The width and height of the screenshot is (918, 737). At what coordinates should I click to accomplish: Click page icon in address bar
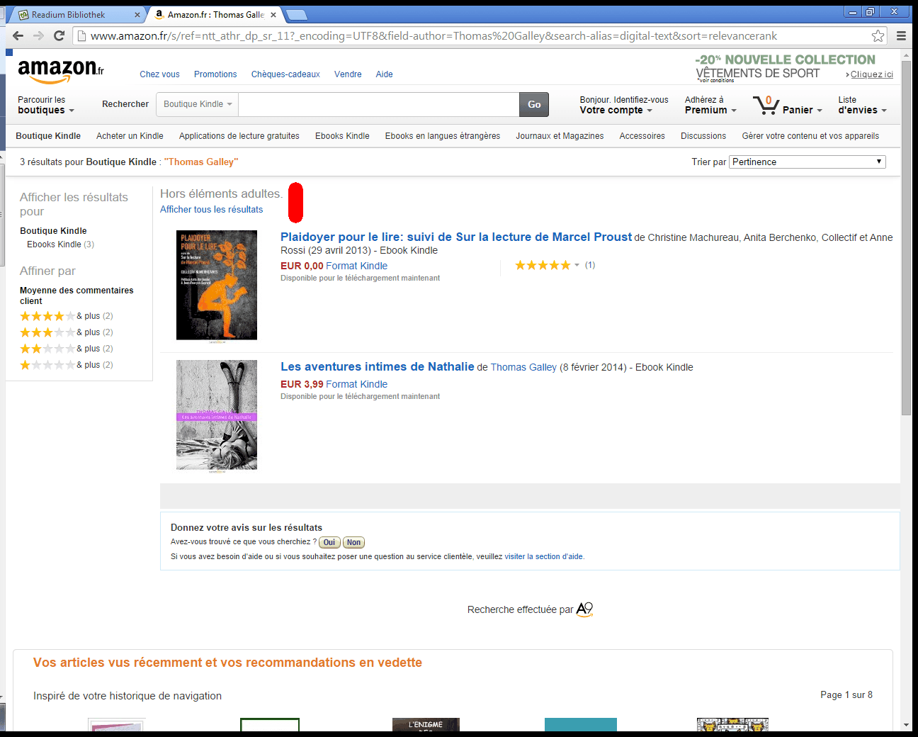pos(81,36)
